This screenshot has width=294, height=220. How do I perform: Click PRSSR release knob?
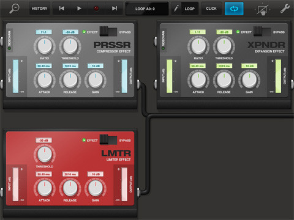tap(70, 79)
